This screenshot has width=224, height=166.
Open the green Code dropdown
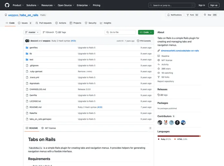click(x=146, y=32)
